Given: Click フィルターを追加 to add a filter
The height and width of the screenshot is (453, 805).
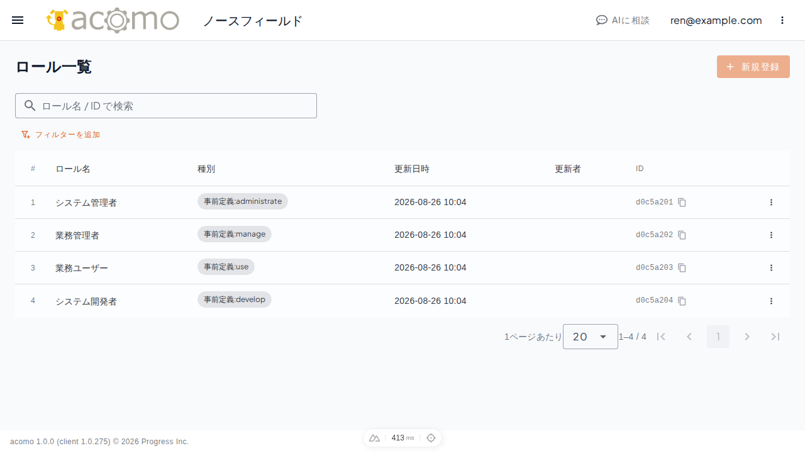Looking at the screenshot, I should coord(60,135).
